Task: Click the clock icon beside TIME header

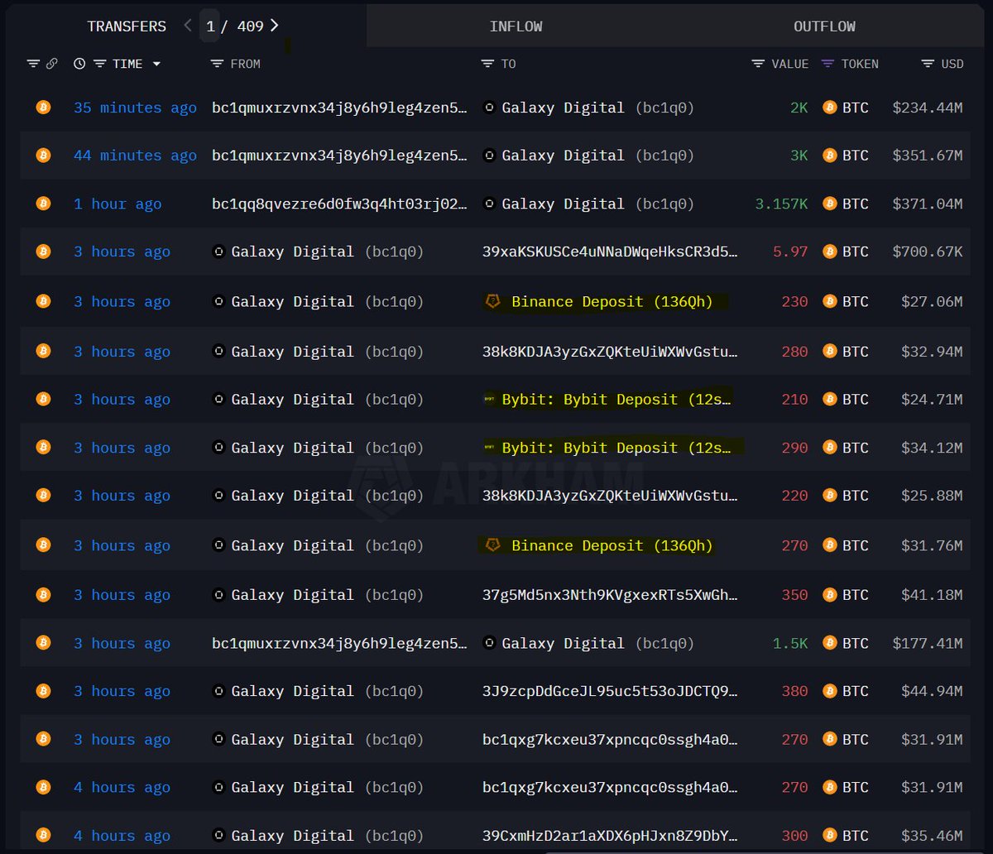Action: click(79, 64)
